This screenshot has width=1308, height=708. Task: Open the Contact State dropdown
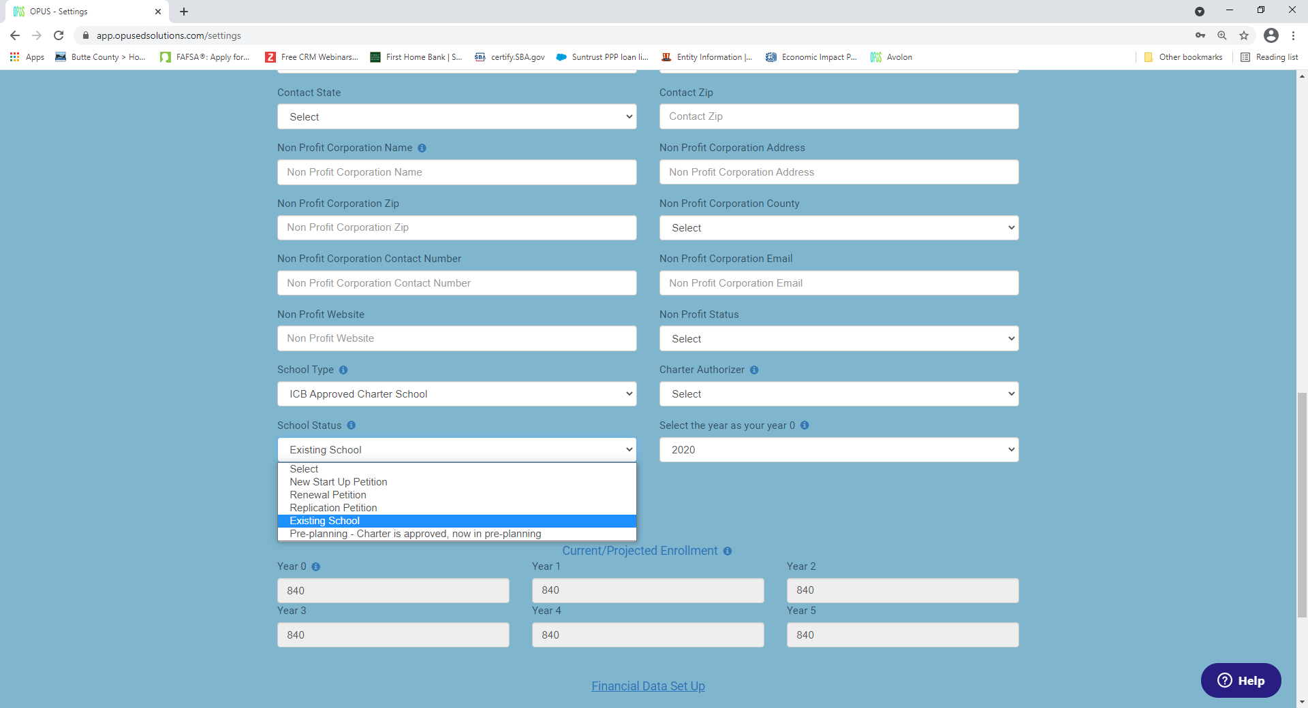tap(457, 116)
